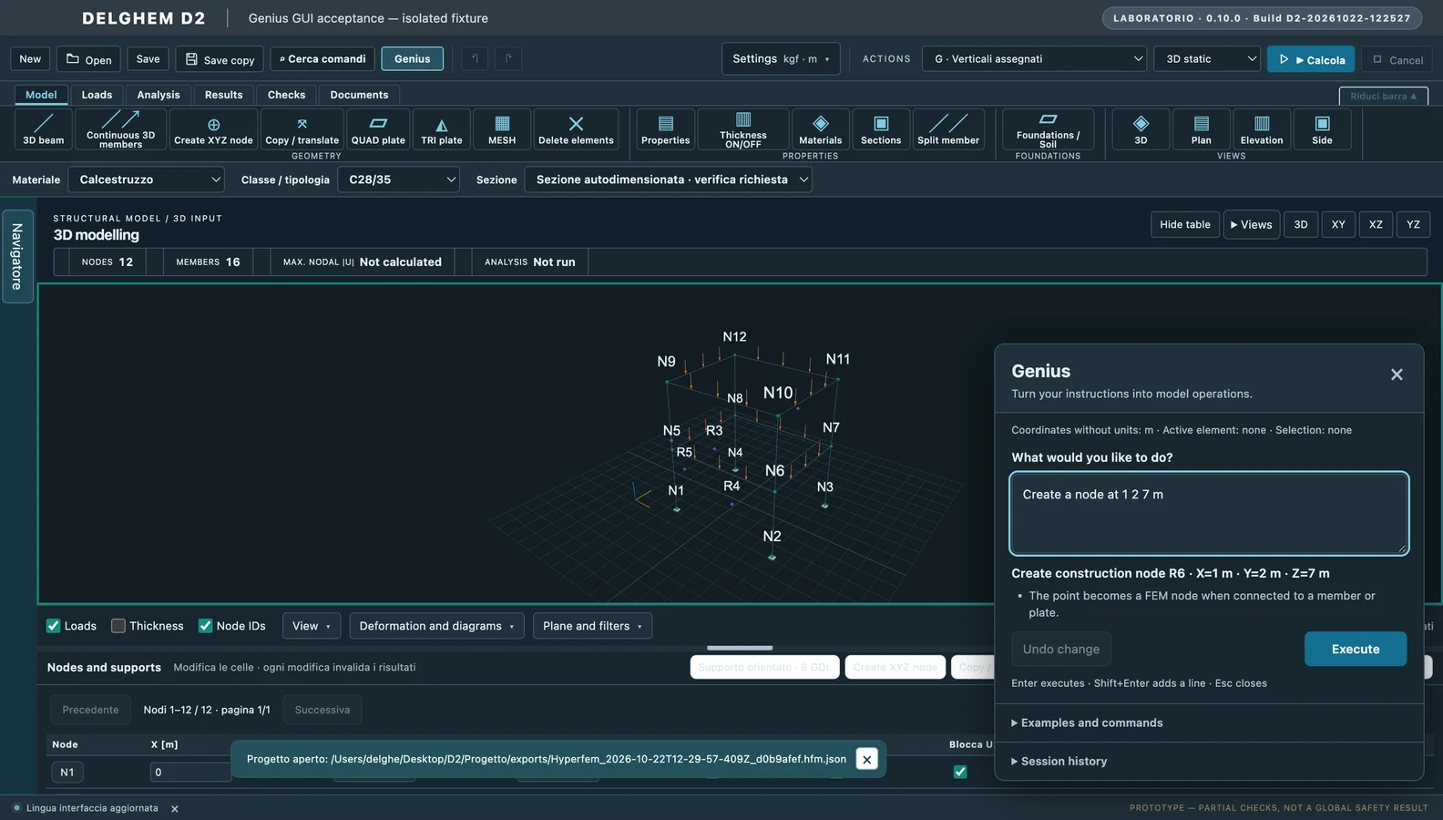This screenshot has width=1443, height=820.
Task: Open the vertical Navigatore side tab
Action: (x=17, y=256)
